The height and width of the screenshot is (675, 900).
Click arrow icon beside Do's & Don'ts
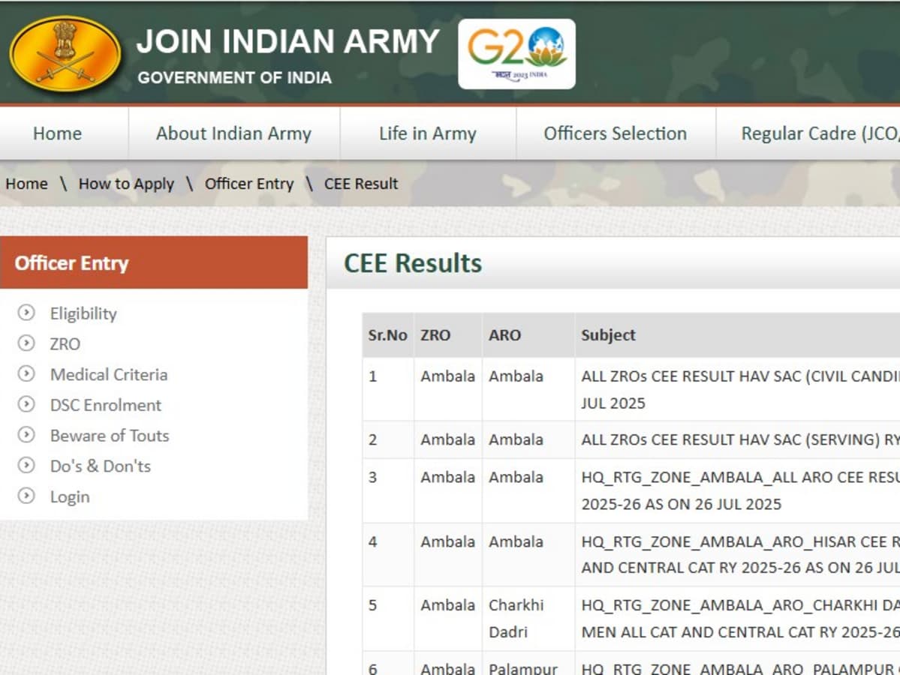(x=26, y=465)
